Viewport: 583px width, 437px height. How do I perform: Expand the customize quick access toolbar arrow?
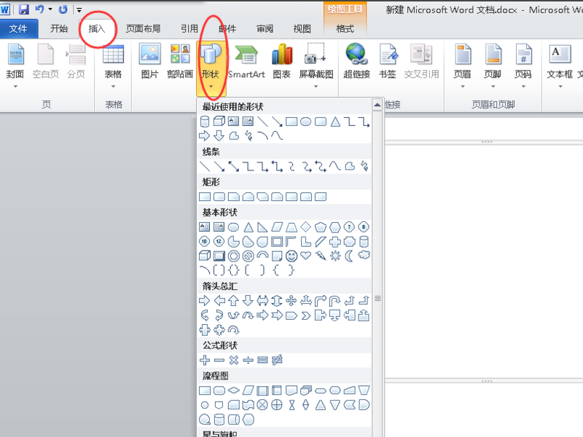pos(79,10)
